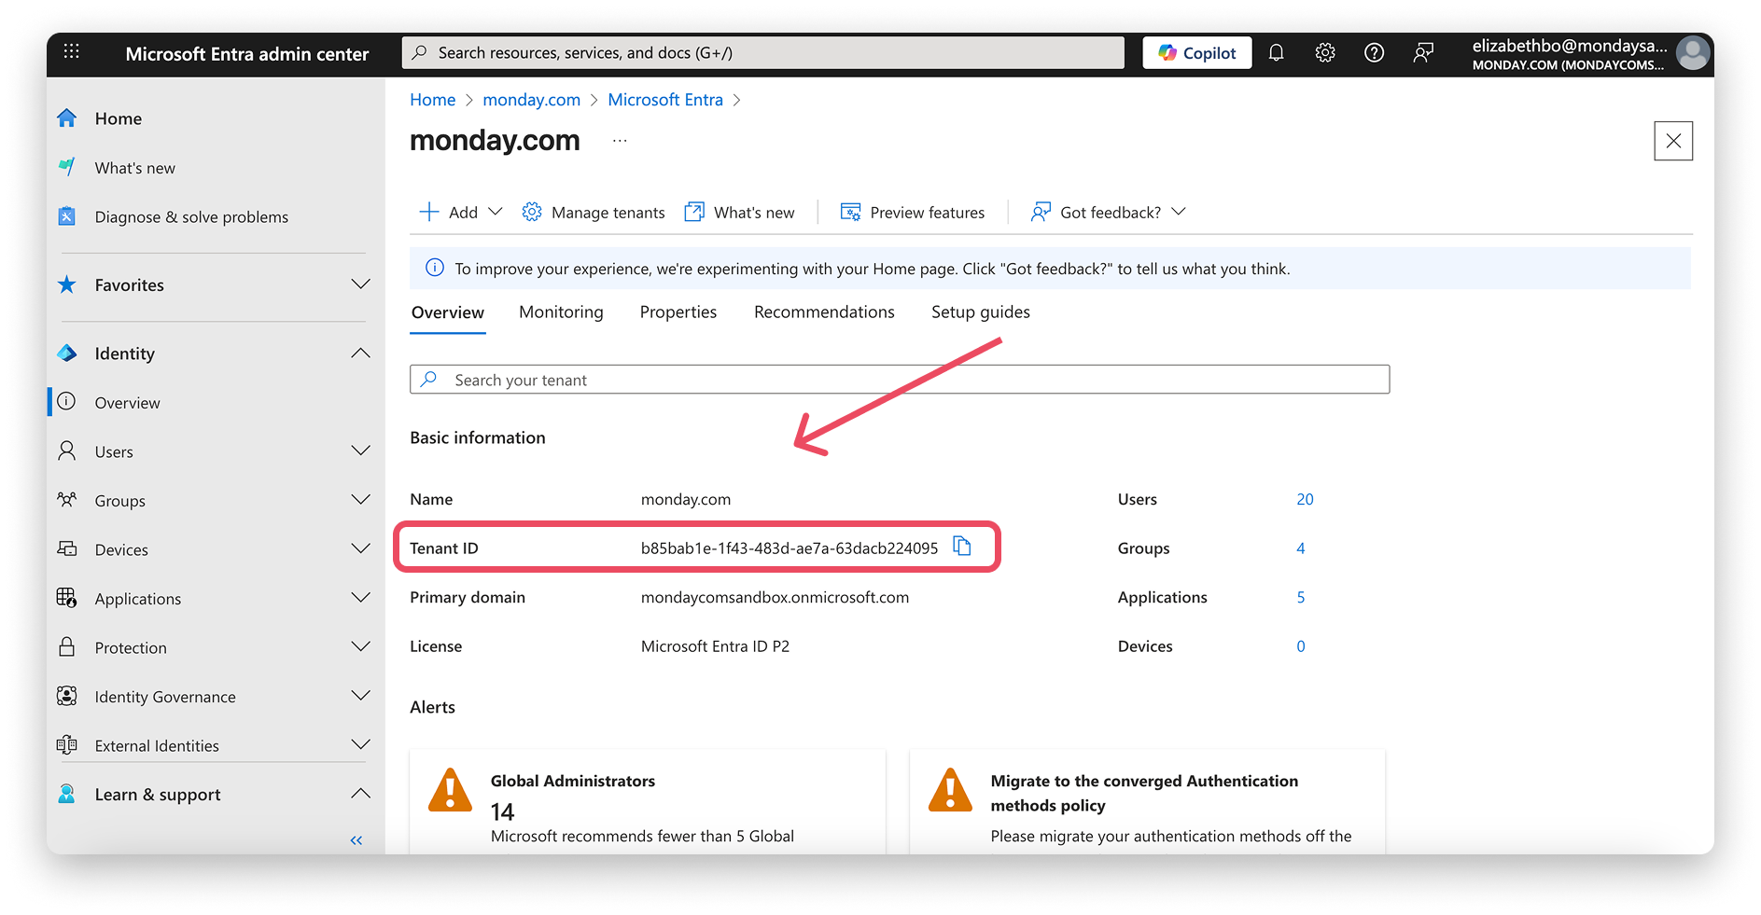1761x915 pixels.
Task: Click the Favorites star icon
Action: point(67,284)
